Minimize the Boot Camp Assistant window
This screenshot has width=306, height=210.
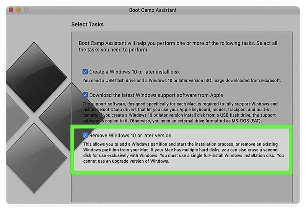[18, 10]
